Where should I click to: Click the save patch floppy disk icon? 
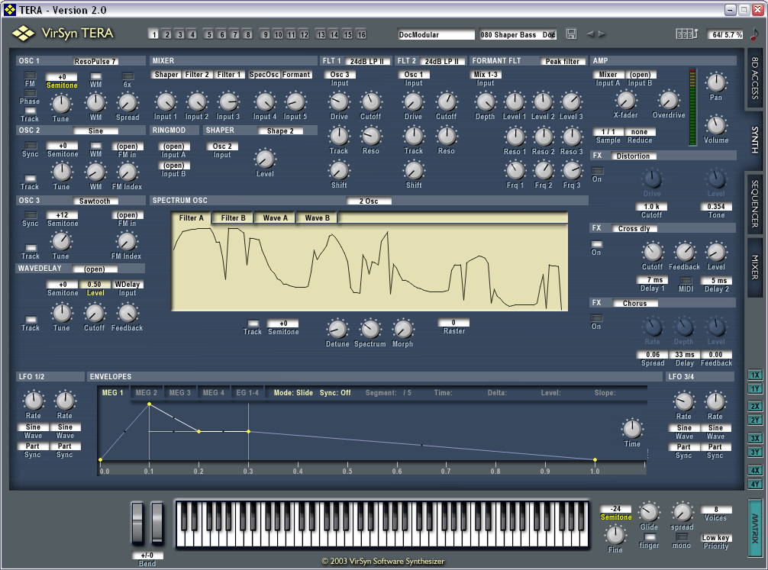[x=571, y=34]
